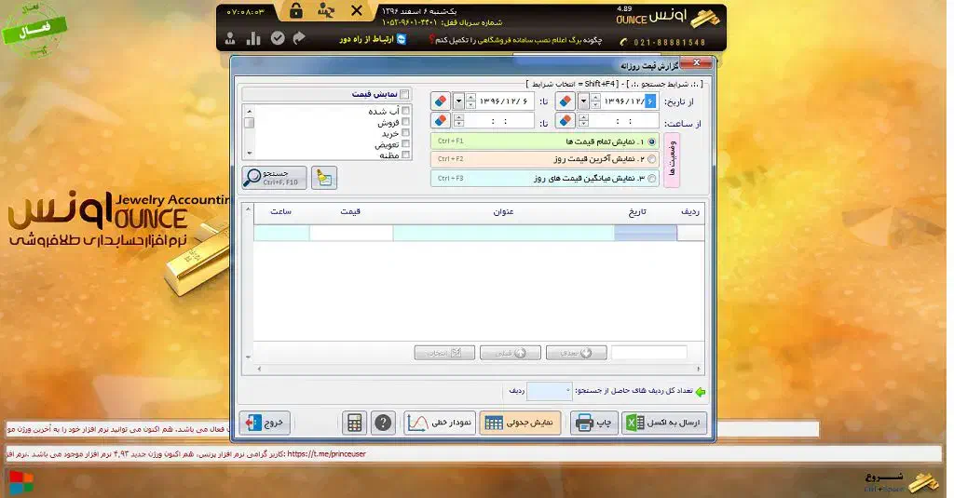
Task: Tick the مظنه checkbox
Action: coord(406,155)
